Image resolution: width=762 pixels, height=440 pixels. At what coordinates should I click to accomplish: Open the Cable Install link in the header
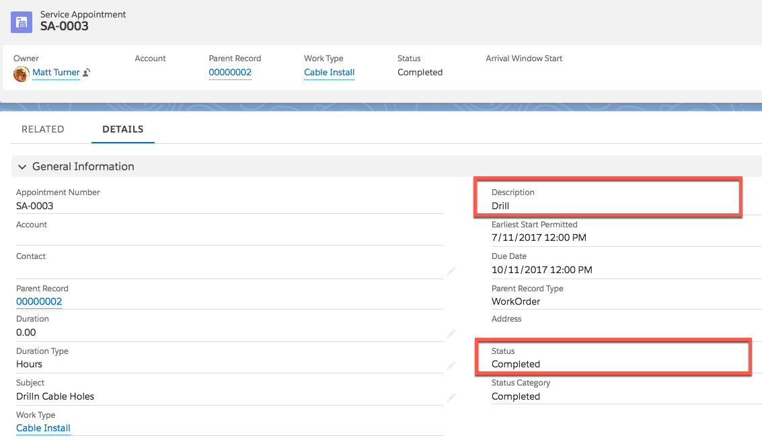pyautogui.click(x=329, y=73)
